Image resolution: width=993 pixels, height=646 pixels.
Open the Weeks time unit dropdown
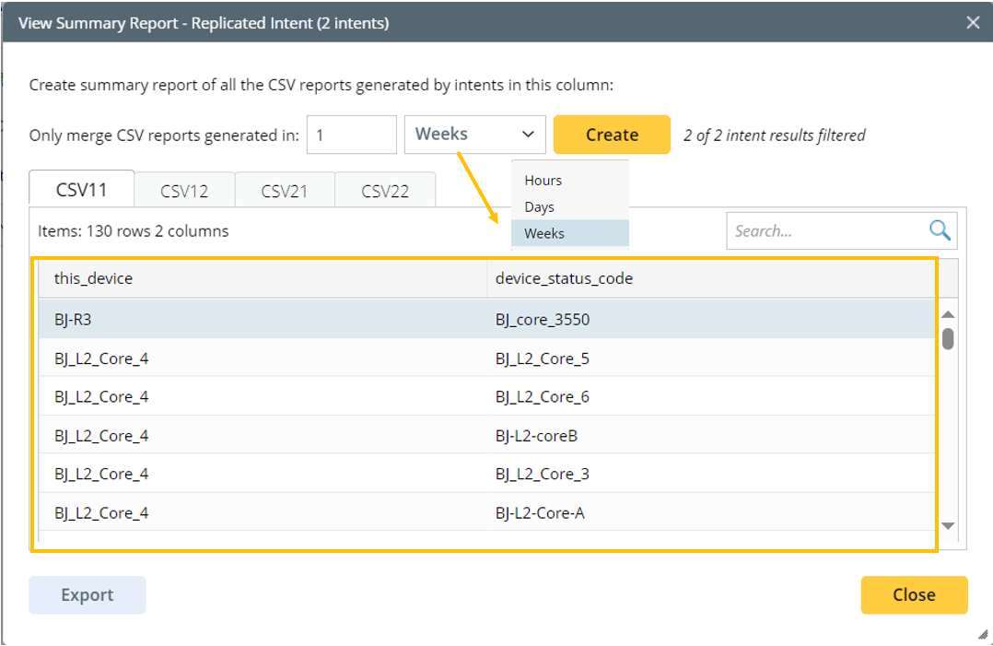coord(474,135)
